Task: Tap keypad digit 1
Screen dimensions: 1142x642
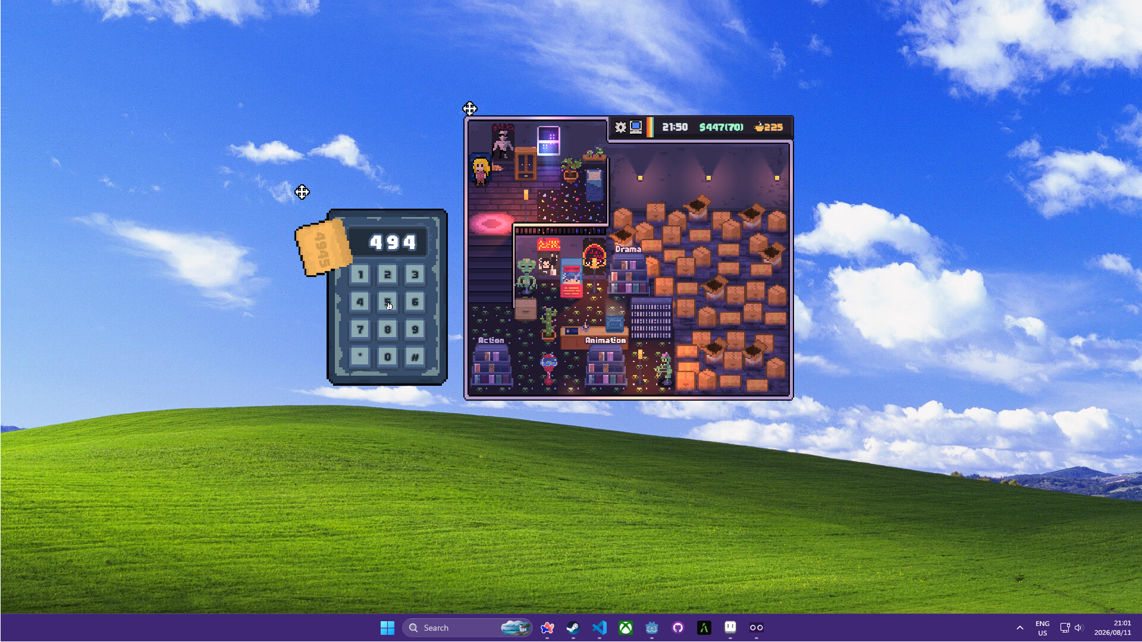Action: coord(360,275)
